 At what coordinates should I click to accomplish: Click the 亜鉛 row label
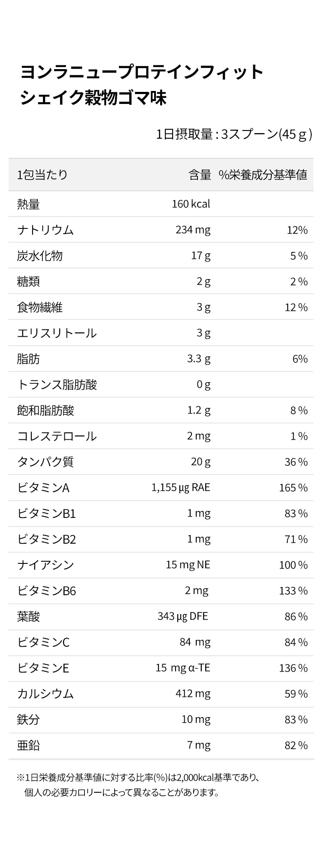click(28, 745)
